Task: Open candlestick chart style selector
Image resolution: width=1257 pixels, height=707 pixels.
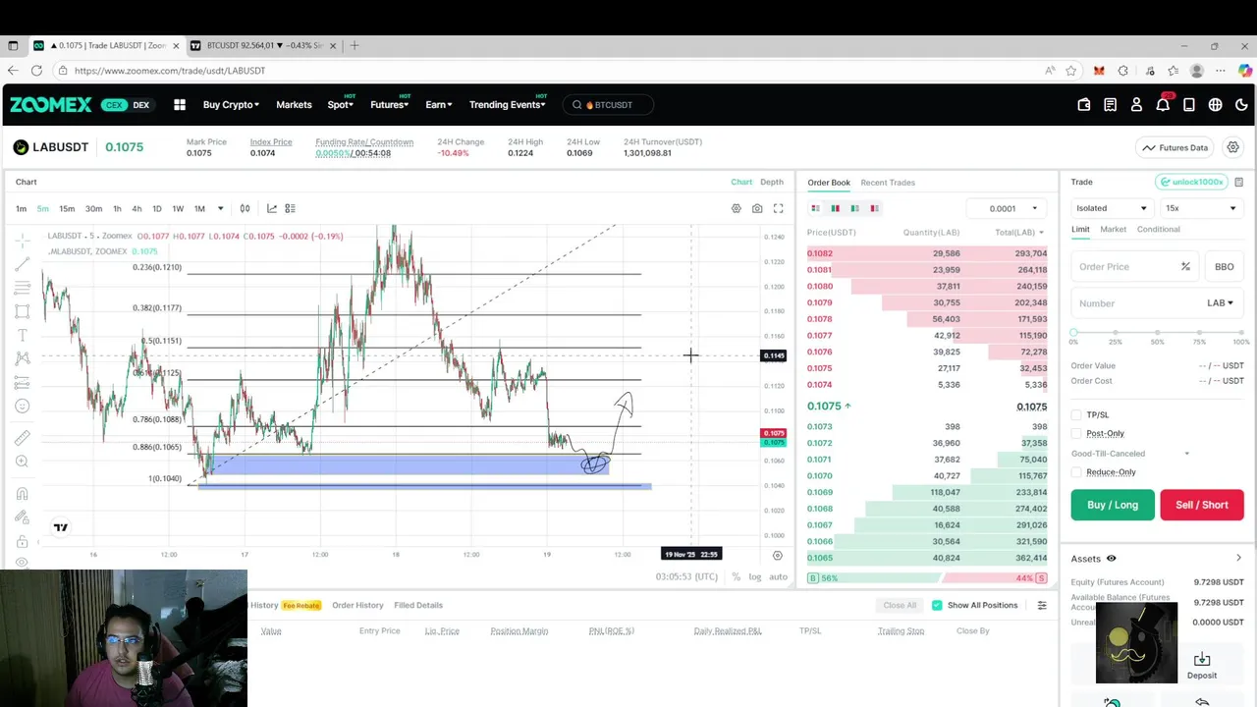Action: pyautogui.click(x=245, y=208)
